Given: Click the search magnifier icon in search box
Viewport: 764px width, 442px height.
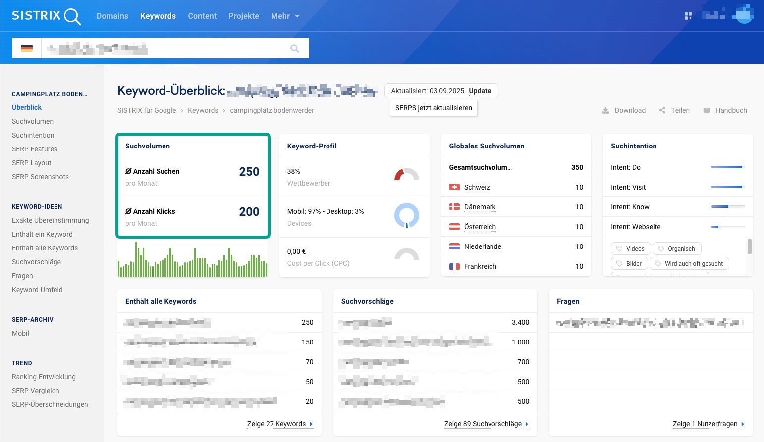Looking at the screenshot, I should [294, 49].
